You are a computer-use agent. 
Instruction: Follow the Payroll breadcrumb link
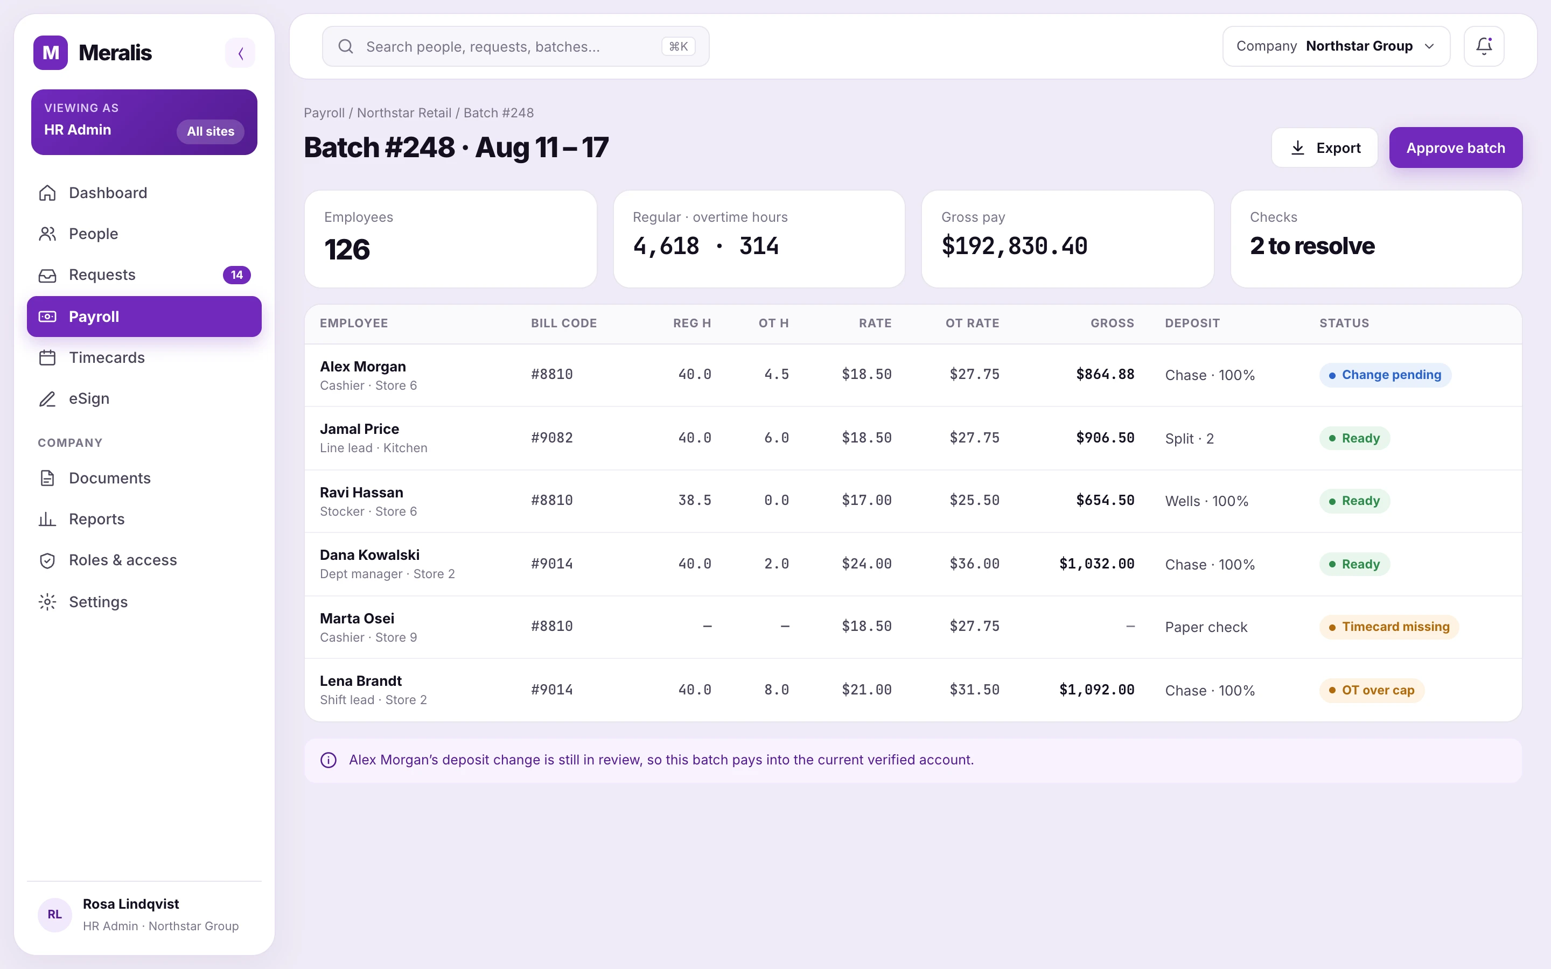point(324,113)
